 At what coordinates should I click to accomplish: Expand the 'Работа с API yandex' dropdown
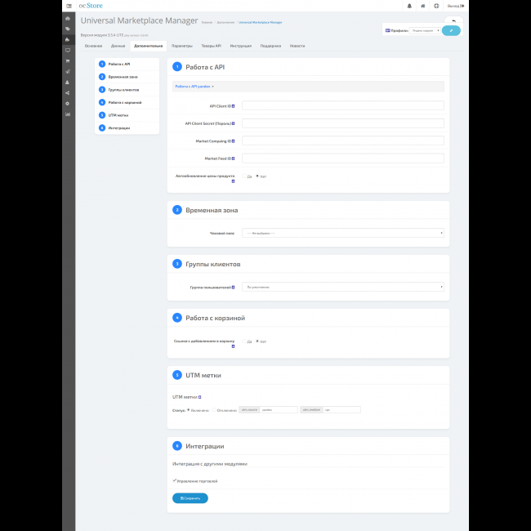(194, 86)
